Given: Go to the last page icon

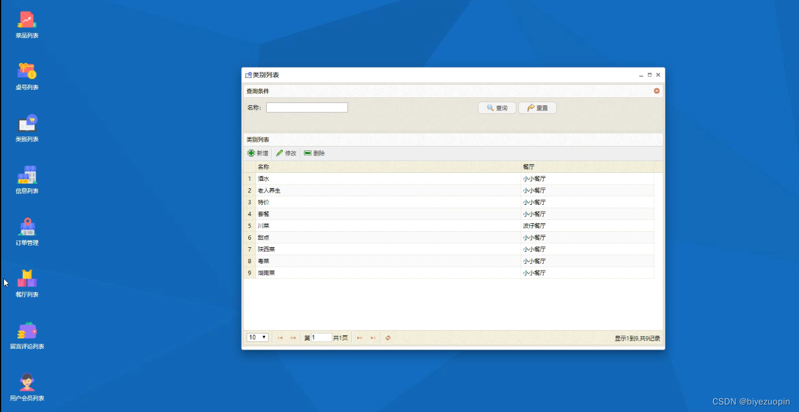Looking at the screenshot, I should point(373,338).
